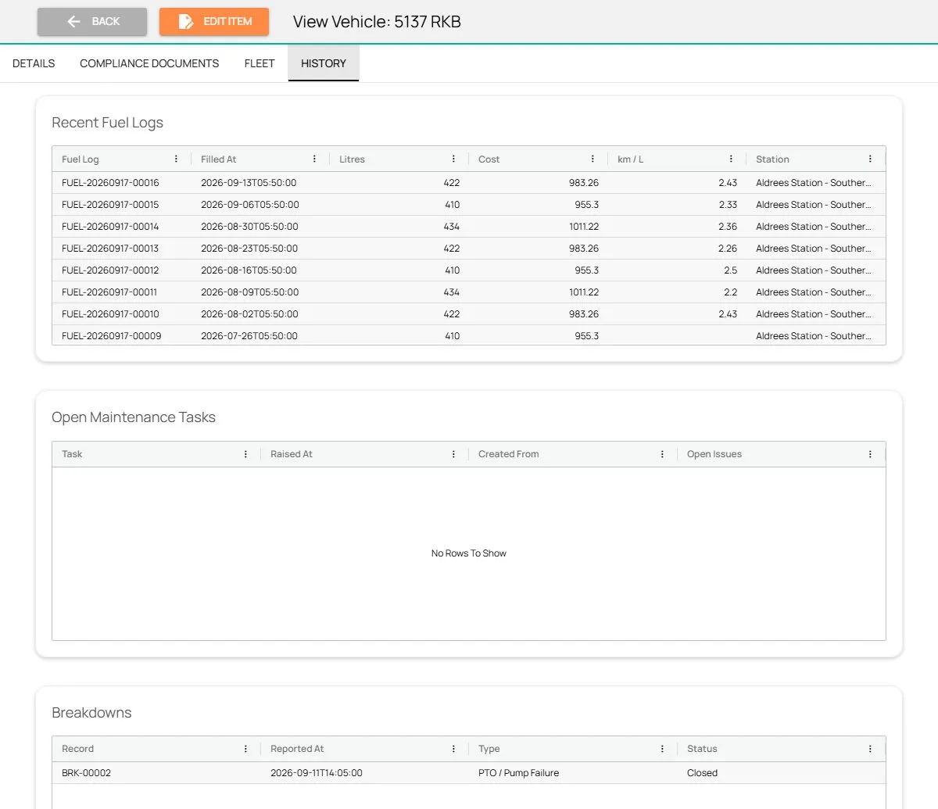This screenshot has width=938, height=809.
Task: Open Task column menu icon
Action: coord(245,454)
